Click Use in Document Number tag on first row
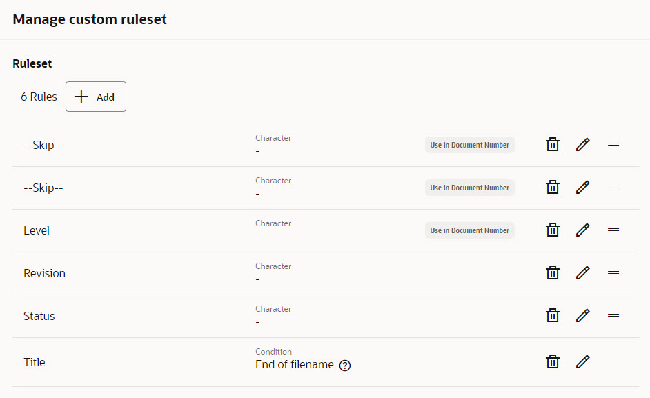 pyautogui.click(x=470, y=145)
